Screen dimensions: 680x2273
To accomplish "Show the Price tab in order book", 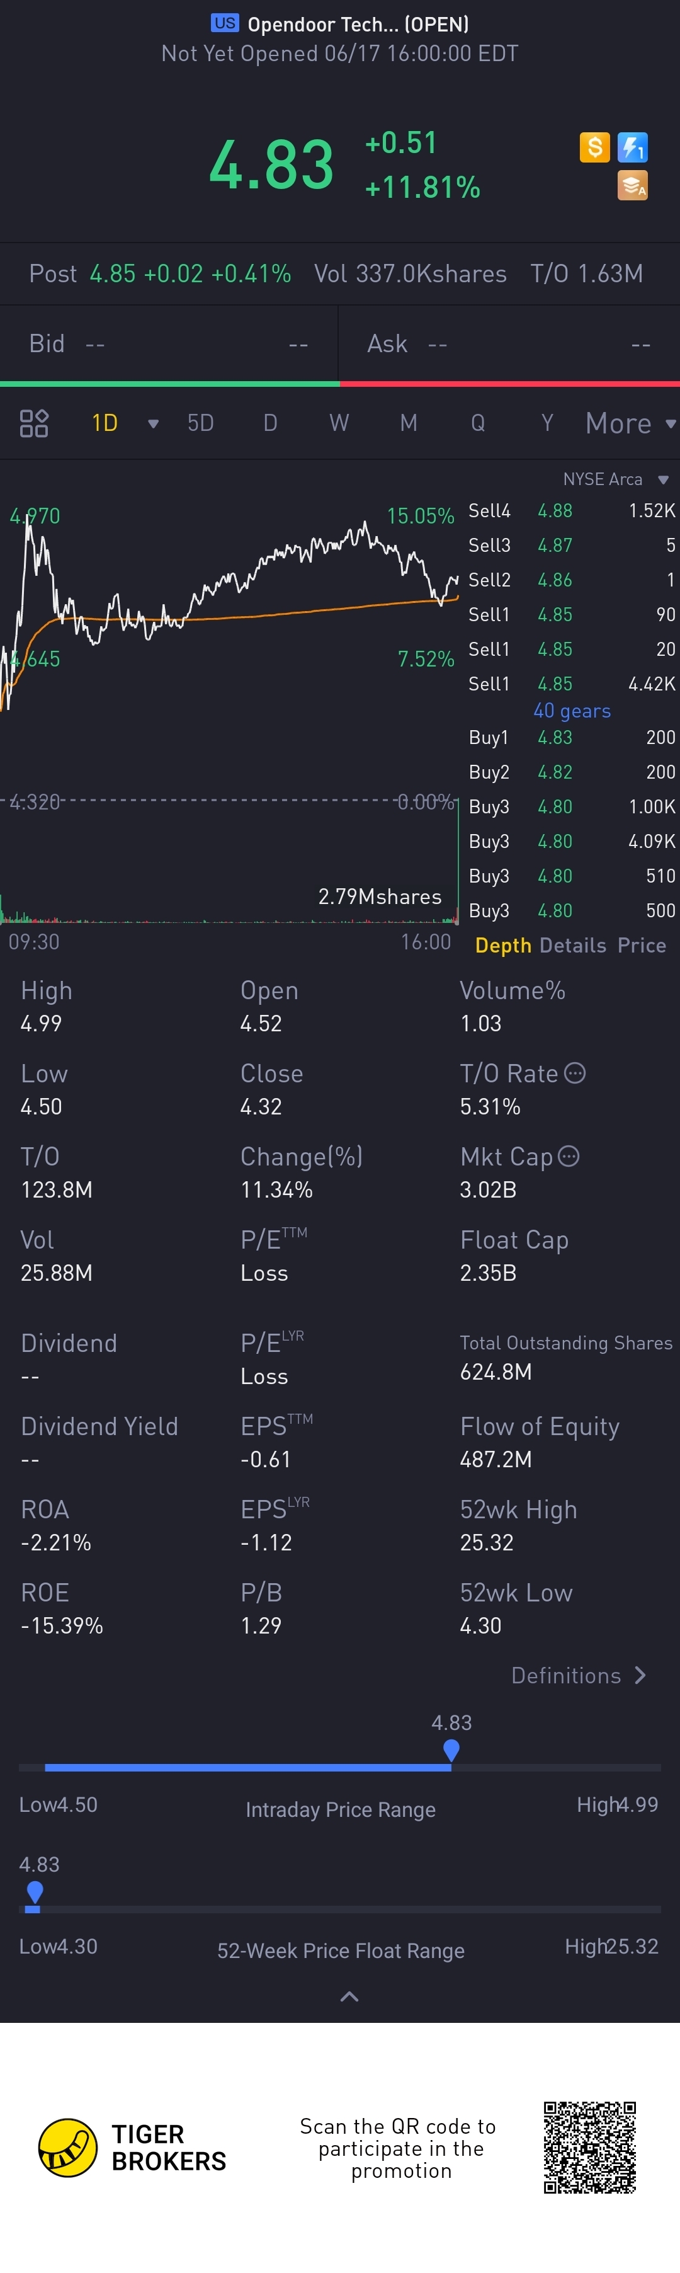I will [x=641, y=945].
